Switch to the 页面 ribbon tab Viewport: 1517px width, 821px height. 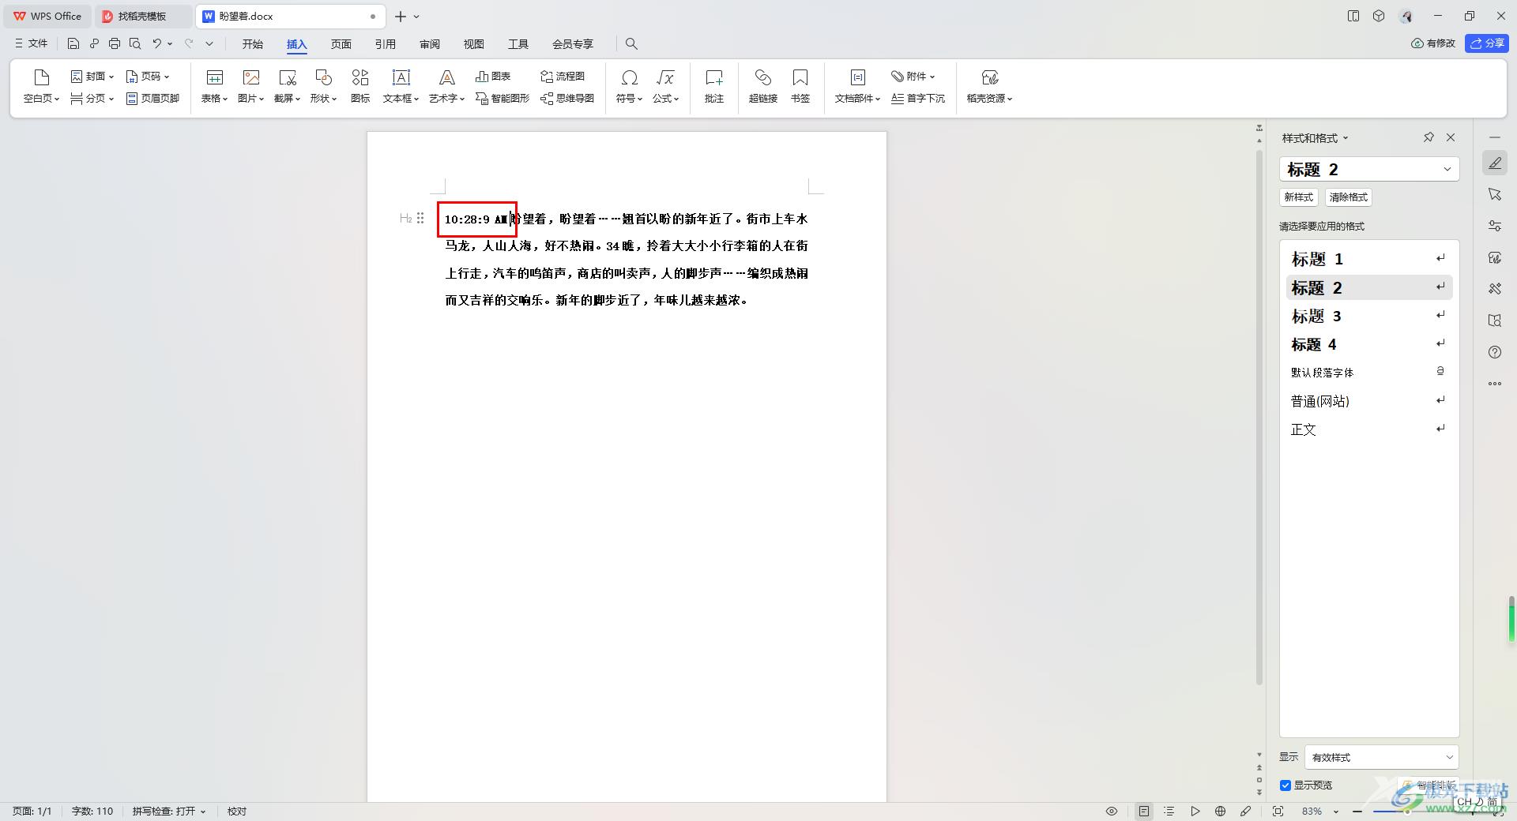pyautogui.click(x=341, y=44)
